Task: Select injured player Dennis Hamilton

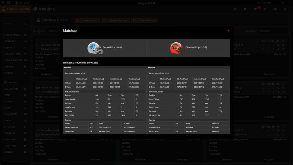Action: 71,128
